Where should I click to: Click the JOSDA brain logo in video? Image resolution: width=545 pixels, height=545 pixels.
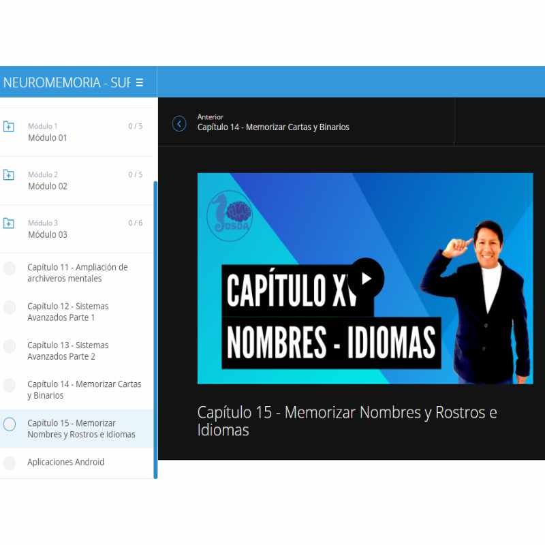click(x=230, y=214)
